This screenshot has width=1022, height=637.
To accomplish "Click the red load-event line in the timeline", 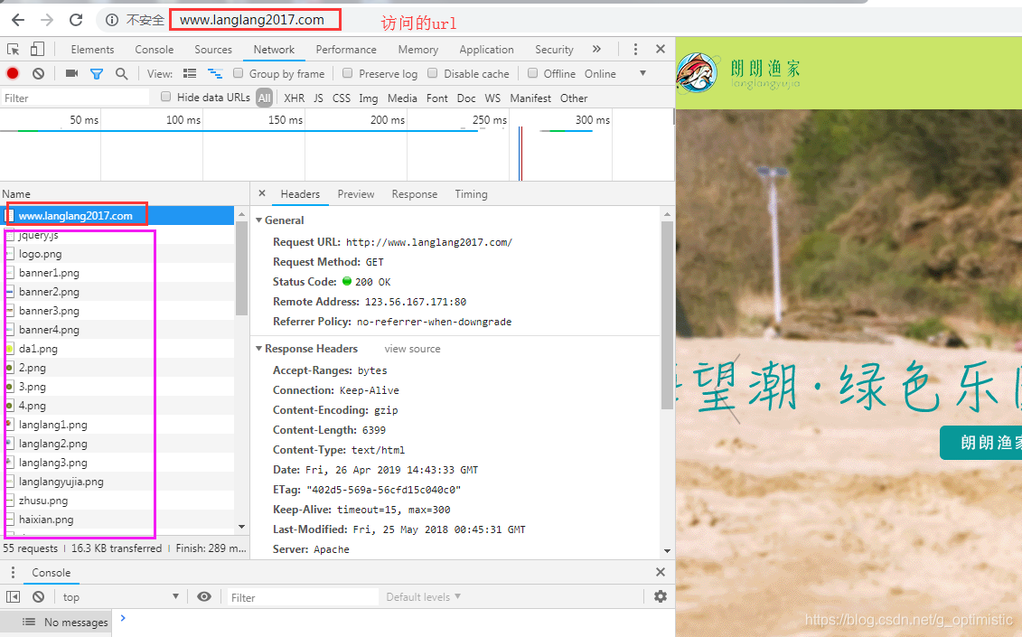I will click(521, 154).
